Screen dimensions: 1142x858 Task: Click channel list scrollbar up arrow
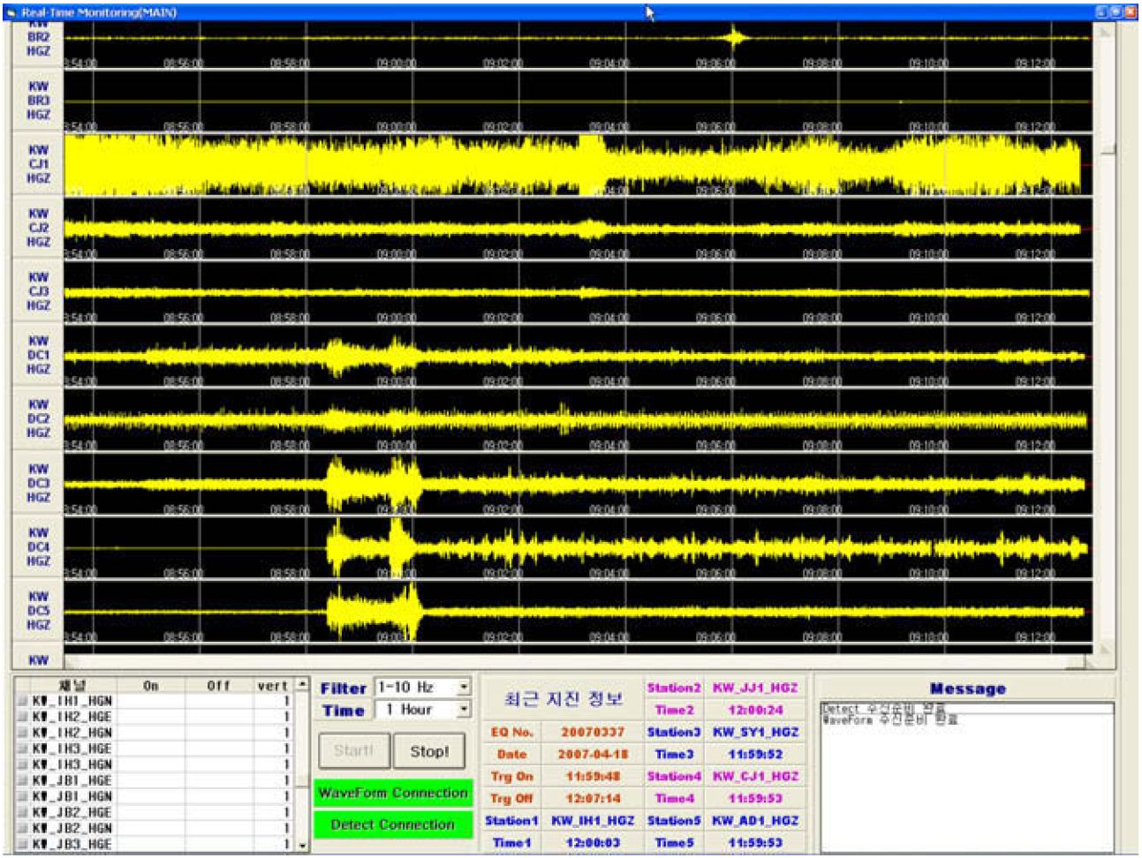click(x=303, y=685)
